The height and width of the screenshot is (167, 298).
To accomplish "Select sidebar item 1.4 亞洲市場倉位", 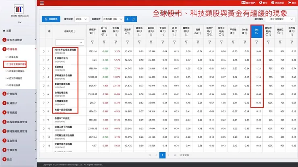I will (14, 78).
